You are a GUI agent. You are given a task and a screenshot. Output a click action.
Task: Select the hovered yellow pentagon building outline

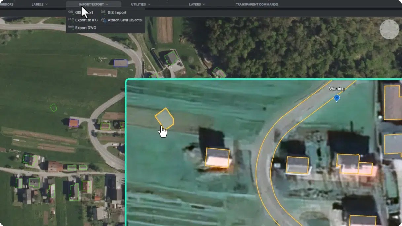[x=164, y=118]
